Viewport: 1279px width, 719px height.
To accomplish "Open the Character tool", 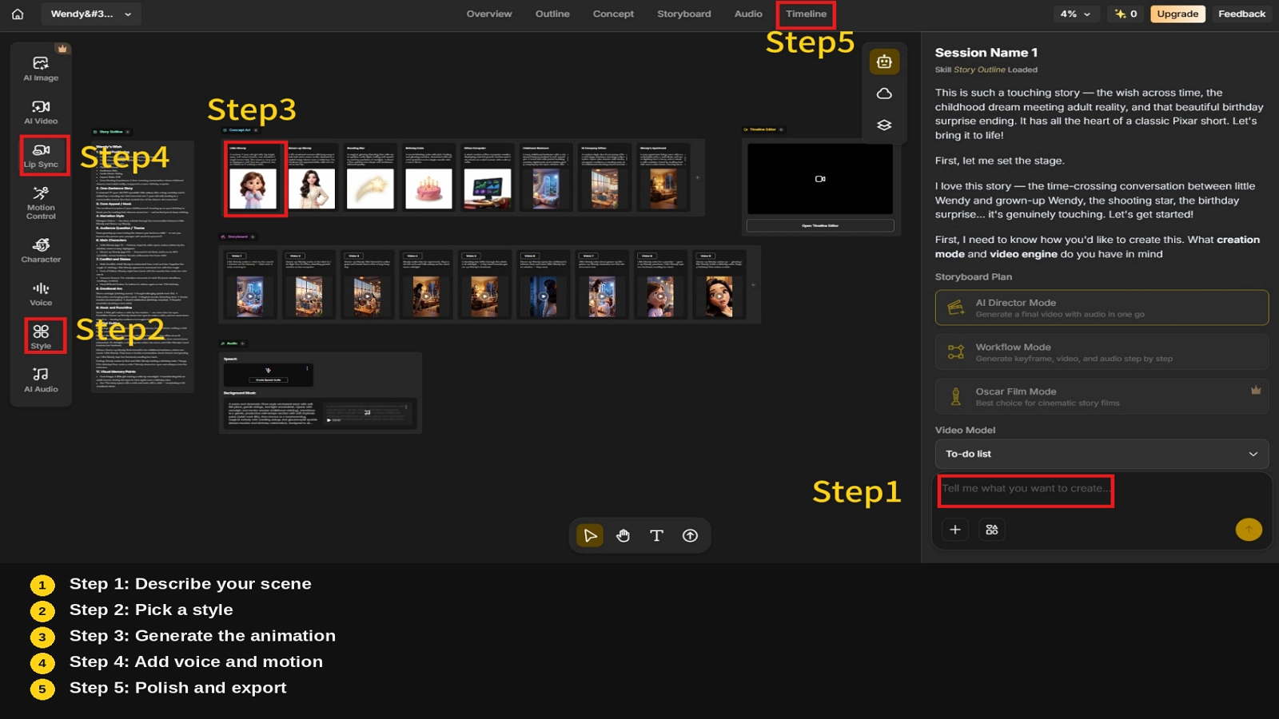I will click(41, 250).
